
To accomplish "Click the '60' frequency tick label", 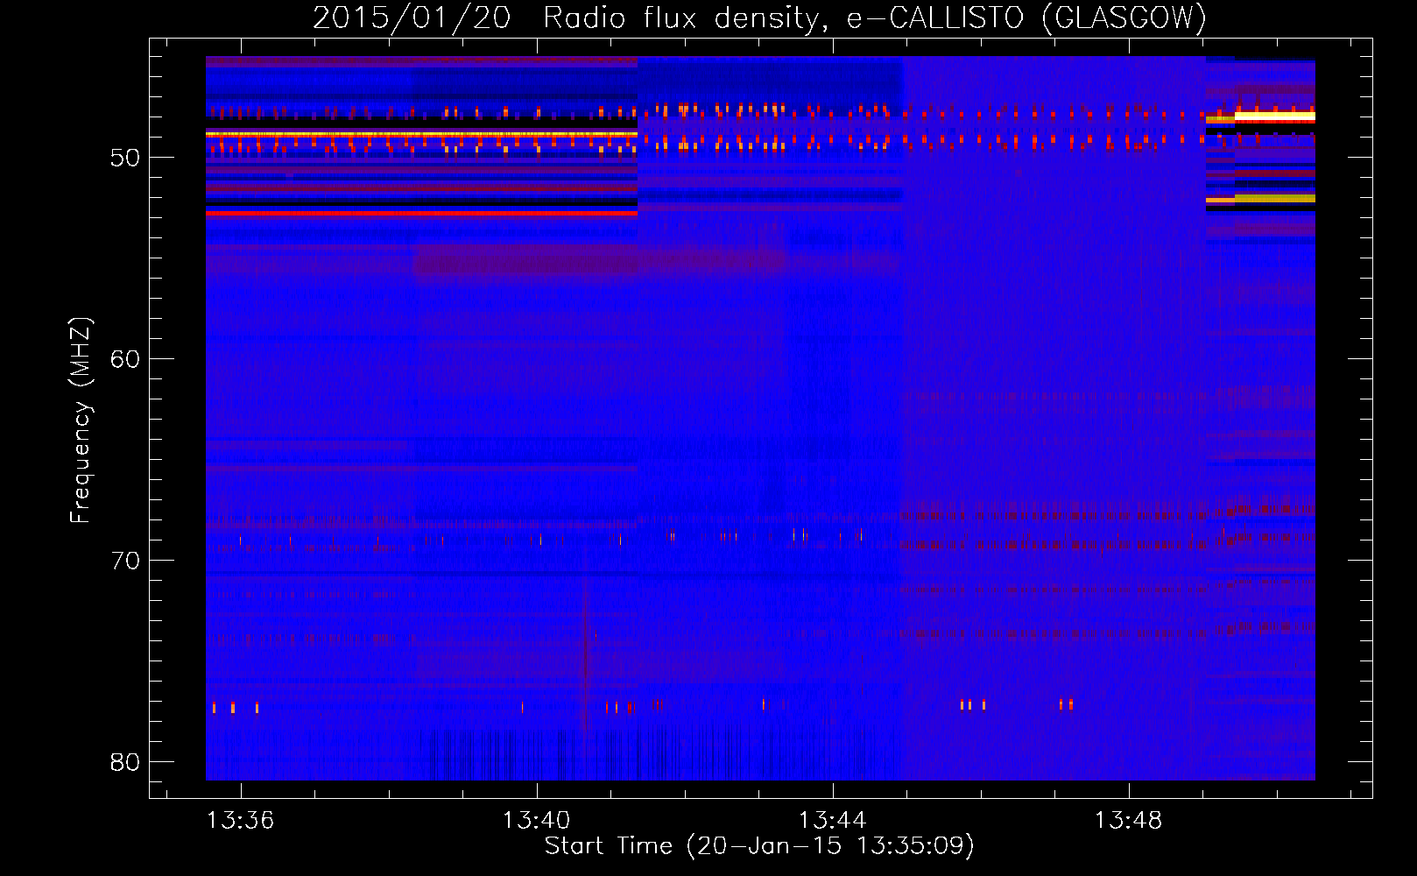I will (125, 359).
